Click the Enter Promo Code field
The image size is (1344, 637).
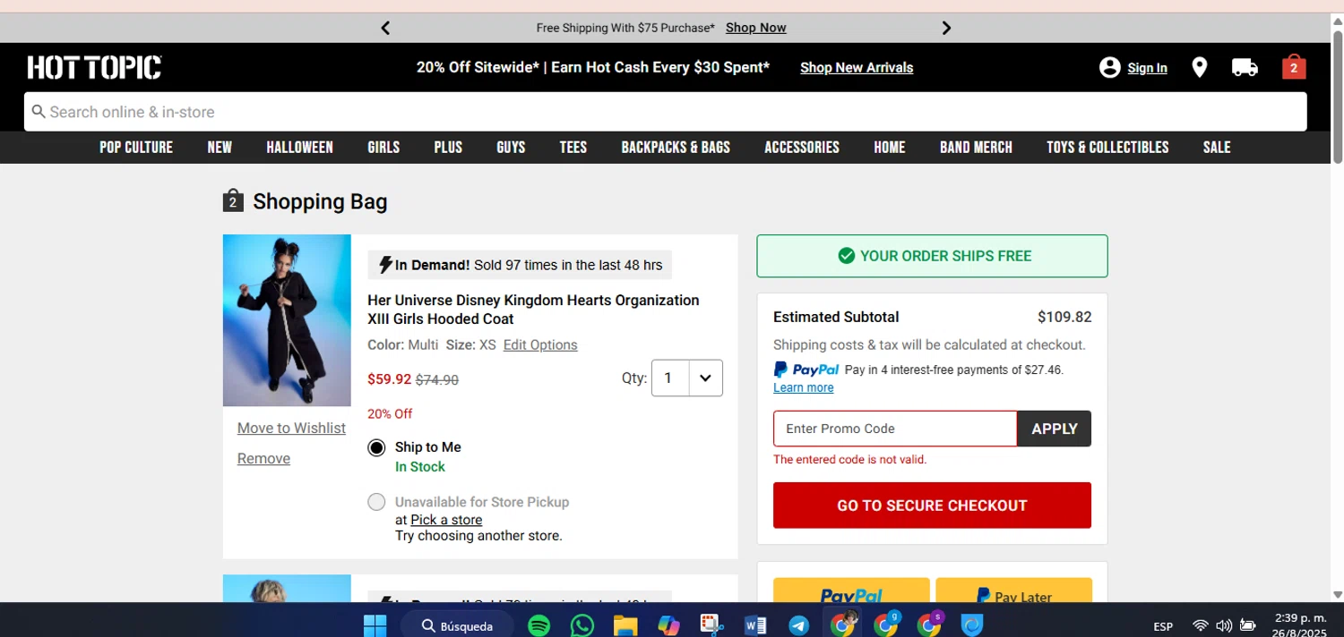(x=895, y=429)
